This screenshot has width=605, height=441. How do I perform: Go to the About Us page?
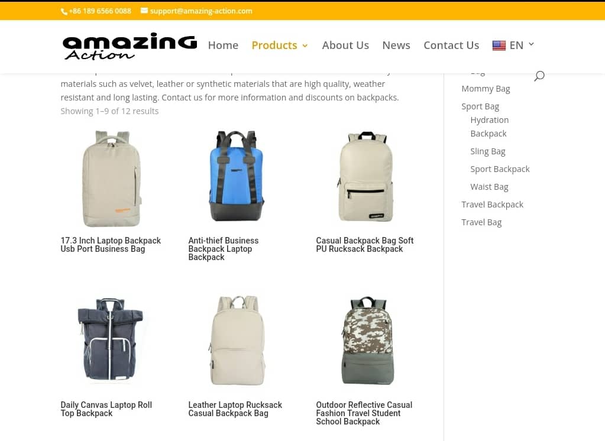click(x=345, y=45)
